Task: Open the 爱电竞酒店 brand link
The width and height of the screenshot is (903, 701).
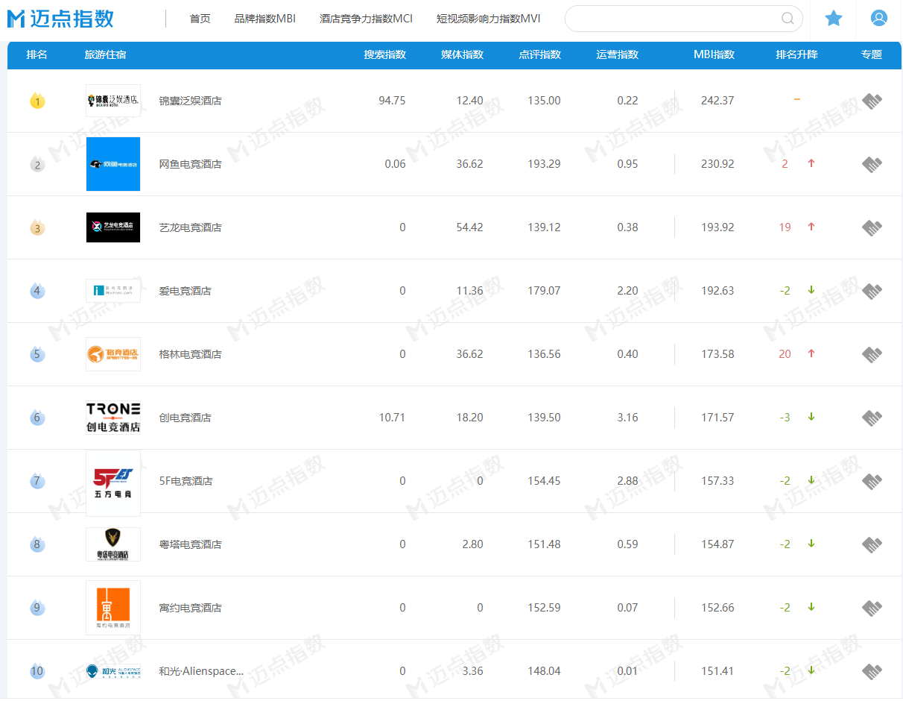Action: tap(185, 291)
